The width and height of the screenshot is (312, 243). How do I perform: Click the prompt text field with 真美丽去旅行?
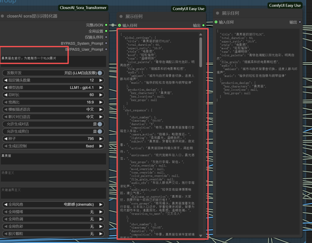click(x=53, y=61)
